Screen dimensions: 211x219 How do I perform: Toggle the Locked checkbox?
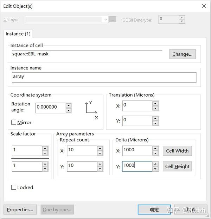pyautogui.click(x=14, y=187)
